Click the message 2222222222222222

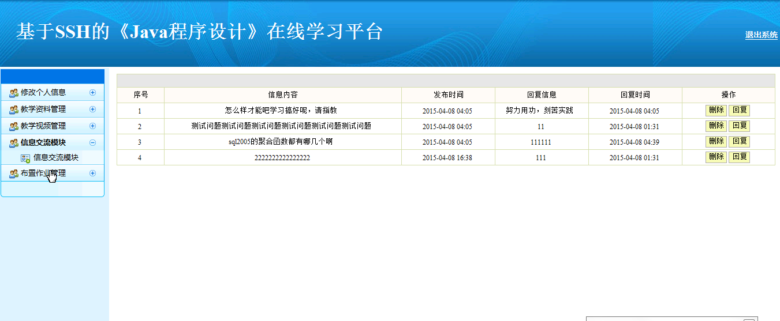point(282,157)
